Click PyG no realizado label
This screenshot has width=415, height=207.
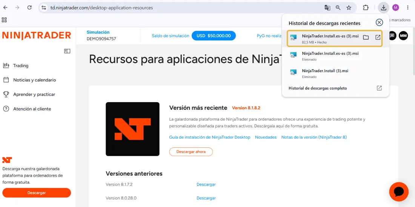coord(269,36)
